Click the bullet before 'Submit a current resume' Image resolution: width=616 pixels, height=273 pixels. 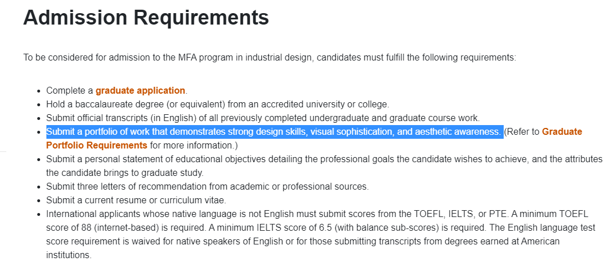coord(38,200)
